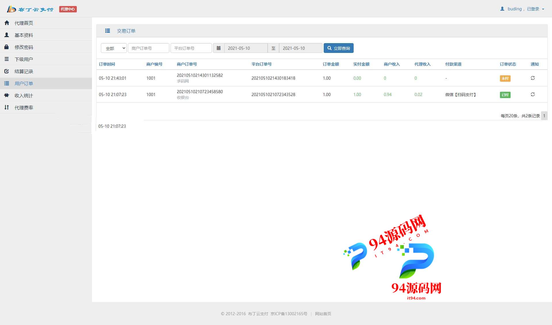Click the 布丁云支付 logo

30,9
